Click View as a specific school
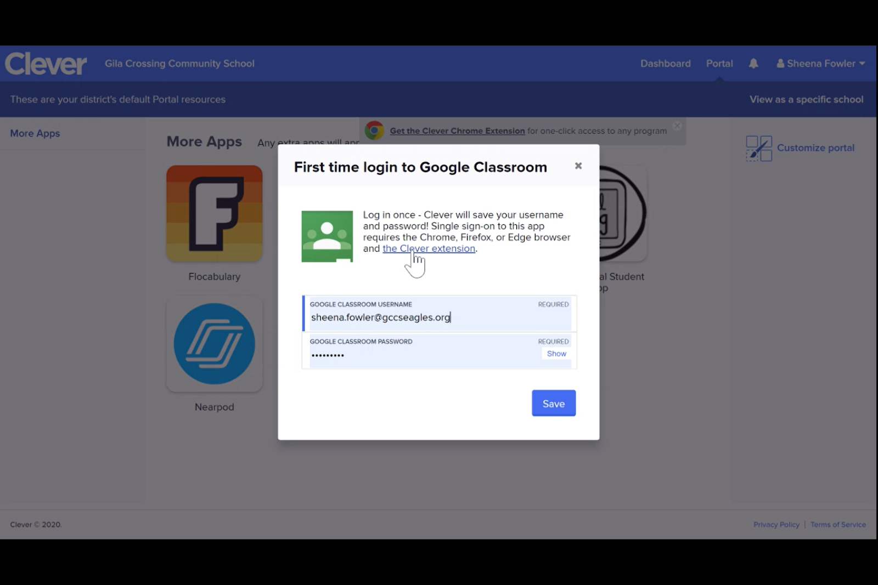Screen dimensions: 878x585 coord(807,99)
